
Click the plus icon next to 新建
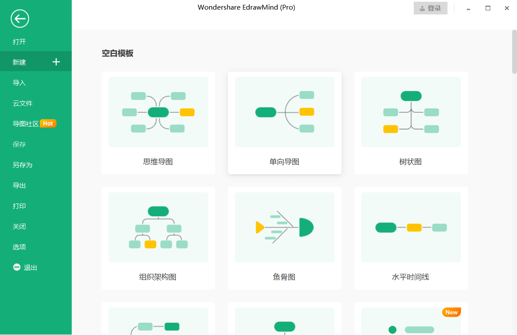pos(56,62)
